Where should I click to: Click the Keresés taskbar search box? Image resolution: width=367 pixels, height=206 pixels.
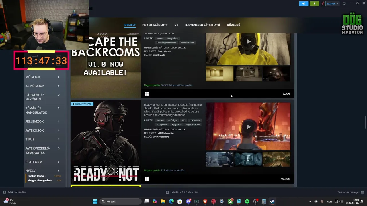120,201
